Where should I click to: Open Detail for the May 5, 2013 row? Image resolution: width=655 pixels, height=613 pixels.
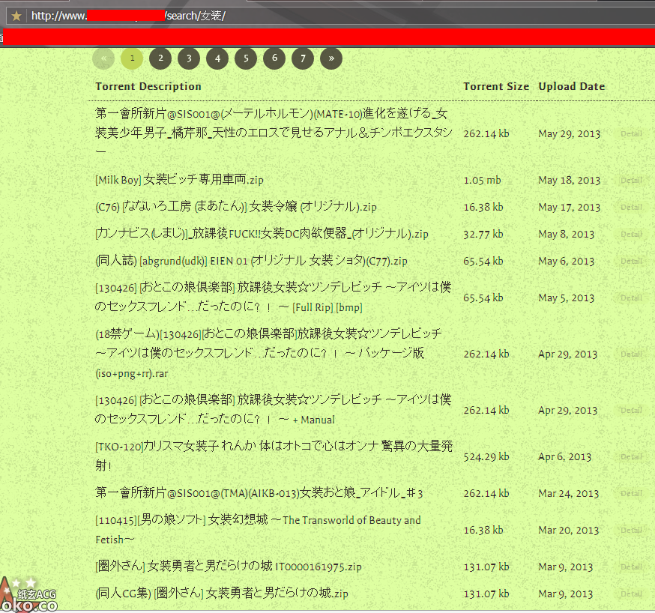[x=631, y=298]
